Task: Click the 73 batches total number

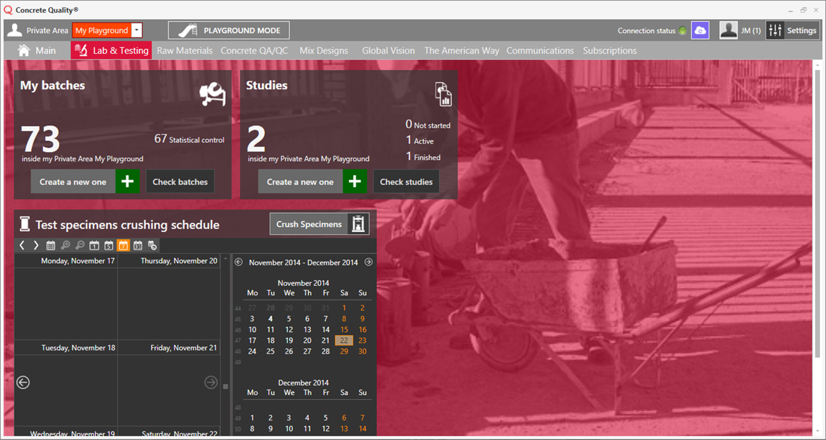Action: click(40, 139)
